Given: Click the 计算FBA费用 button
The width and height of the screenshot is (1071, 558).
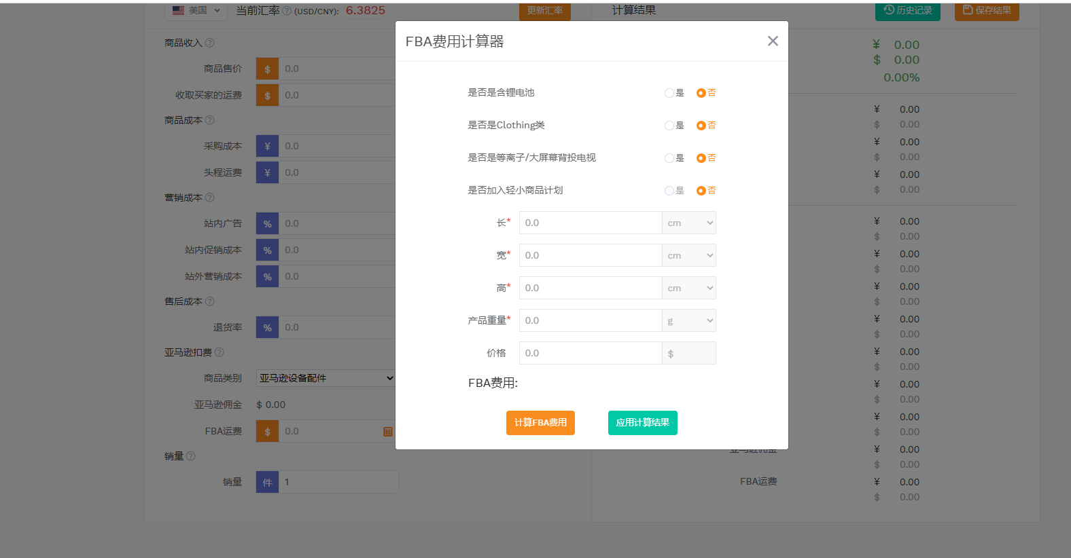Looking at the screenshot, I should [x=540, y=423].
